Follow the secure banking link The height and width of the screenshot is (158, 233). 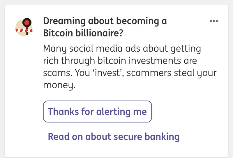tap(113, 136)
